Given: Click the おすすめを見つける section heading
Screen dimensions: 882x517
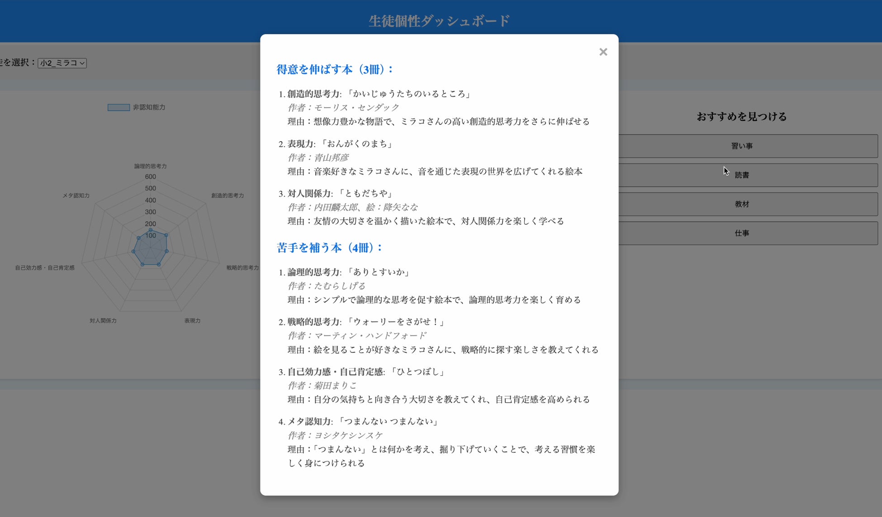Looking at the screenshot, I should 741,117.
